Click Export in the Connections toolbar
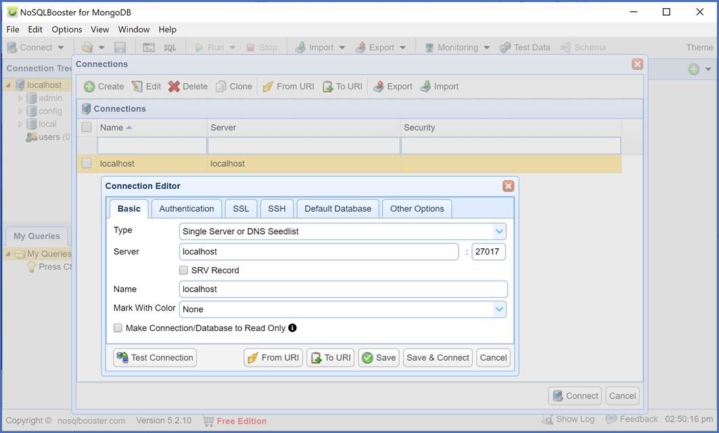The width and height of the screenshot is (719, 433). (393, 86)
